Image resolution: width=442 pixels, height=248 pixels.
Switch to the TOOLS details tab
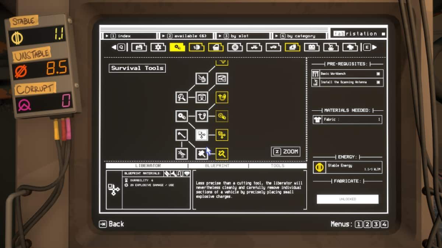tap(277, 166)
